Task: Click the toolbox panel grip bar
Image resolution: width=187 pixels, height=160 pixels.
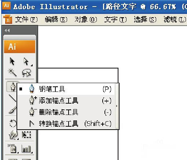Action: coord(20,37)
